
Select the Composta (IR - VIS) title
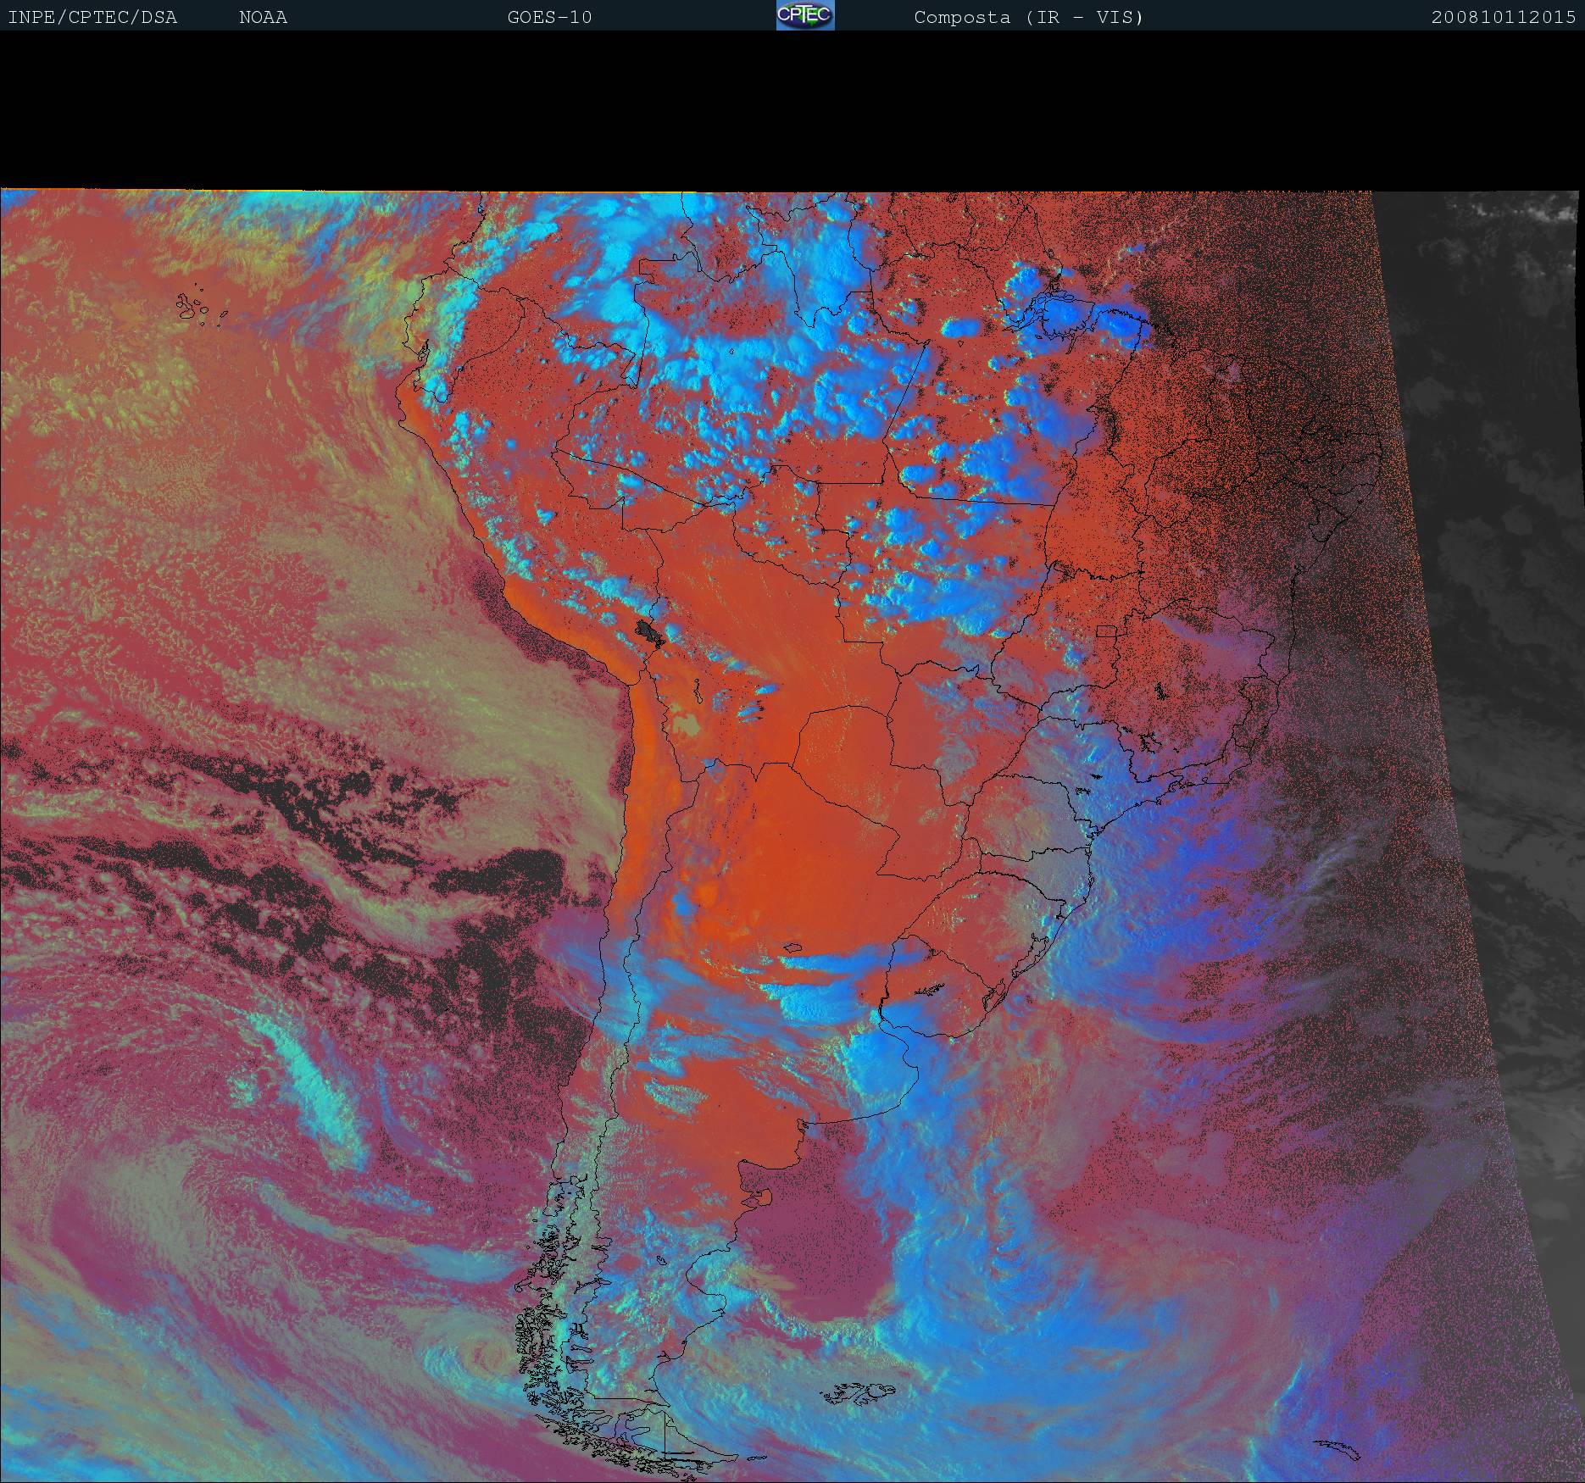[1028, 17]
